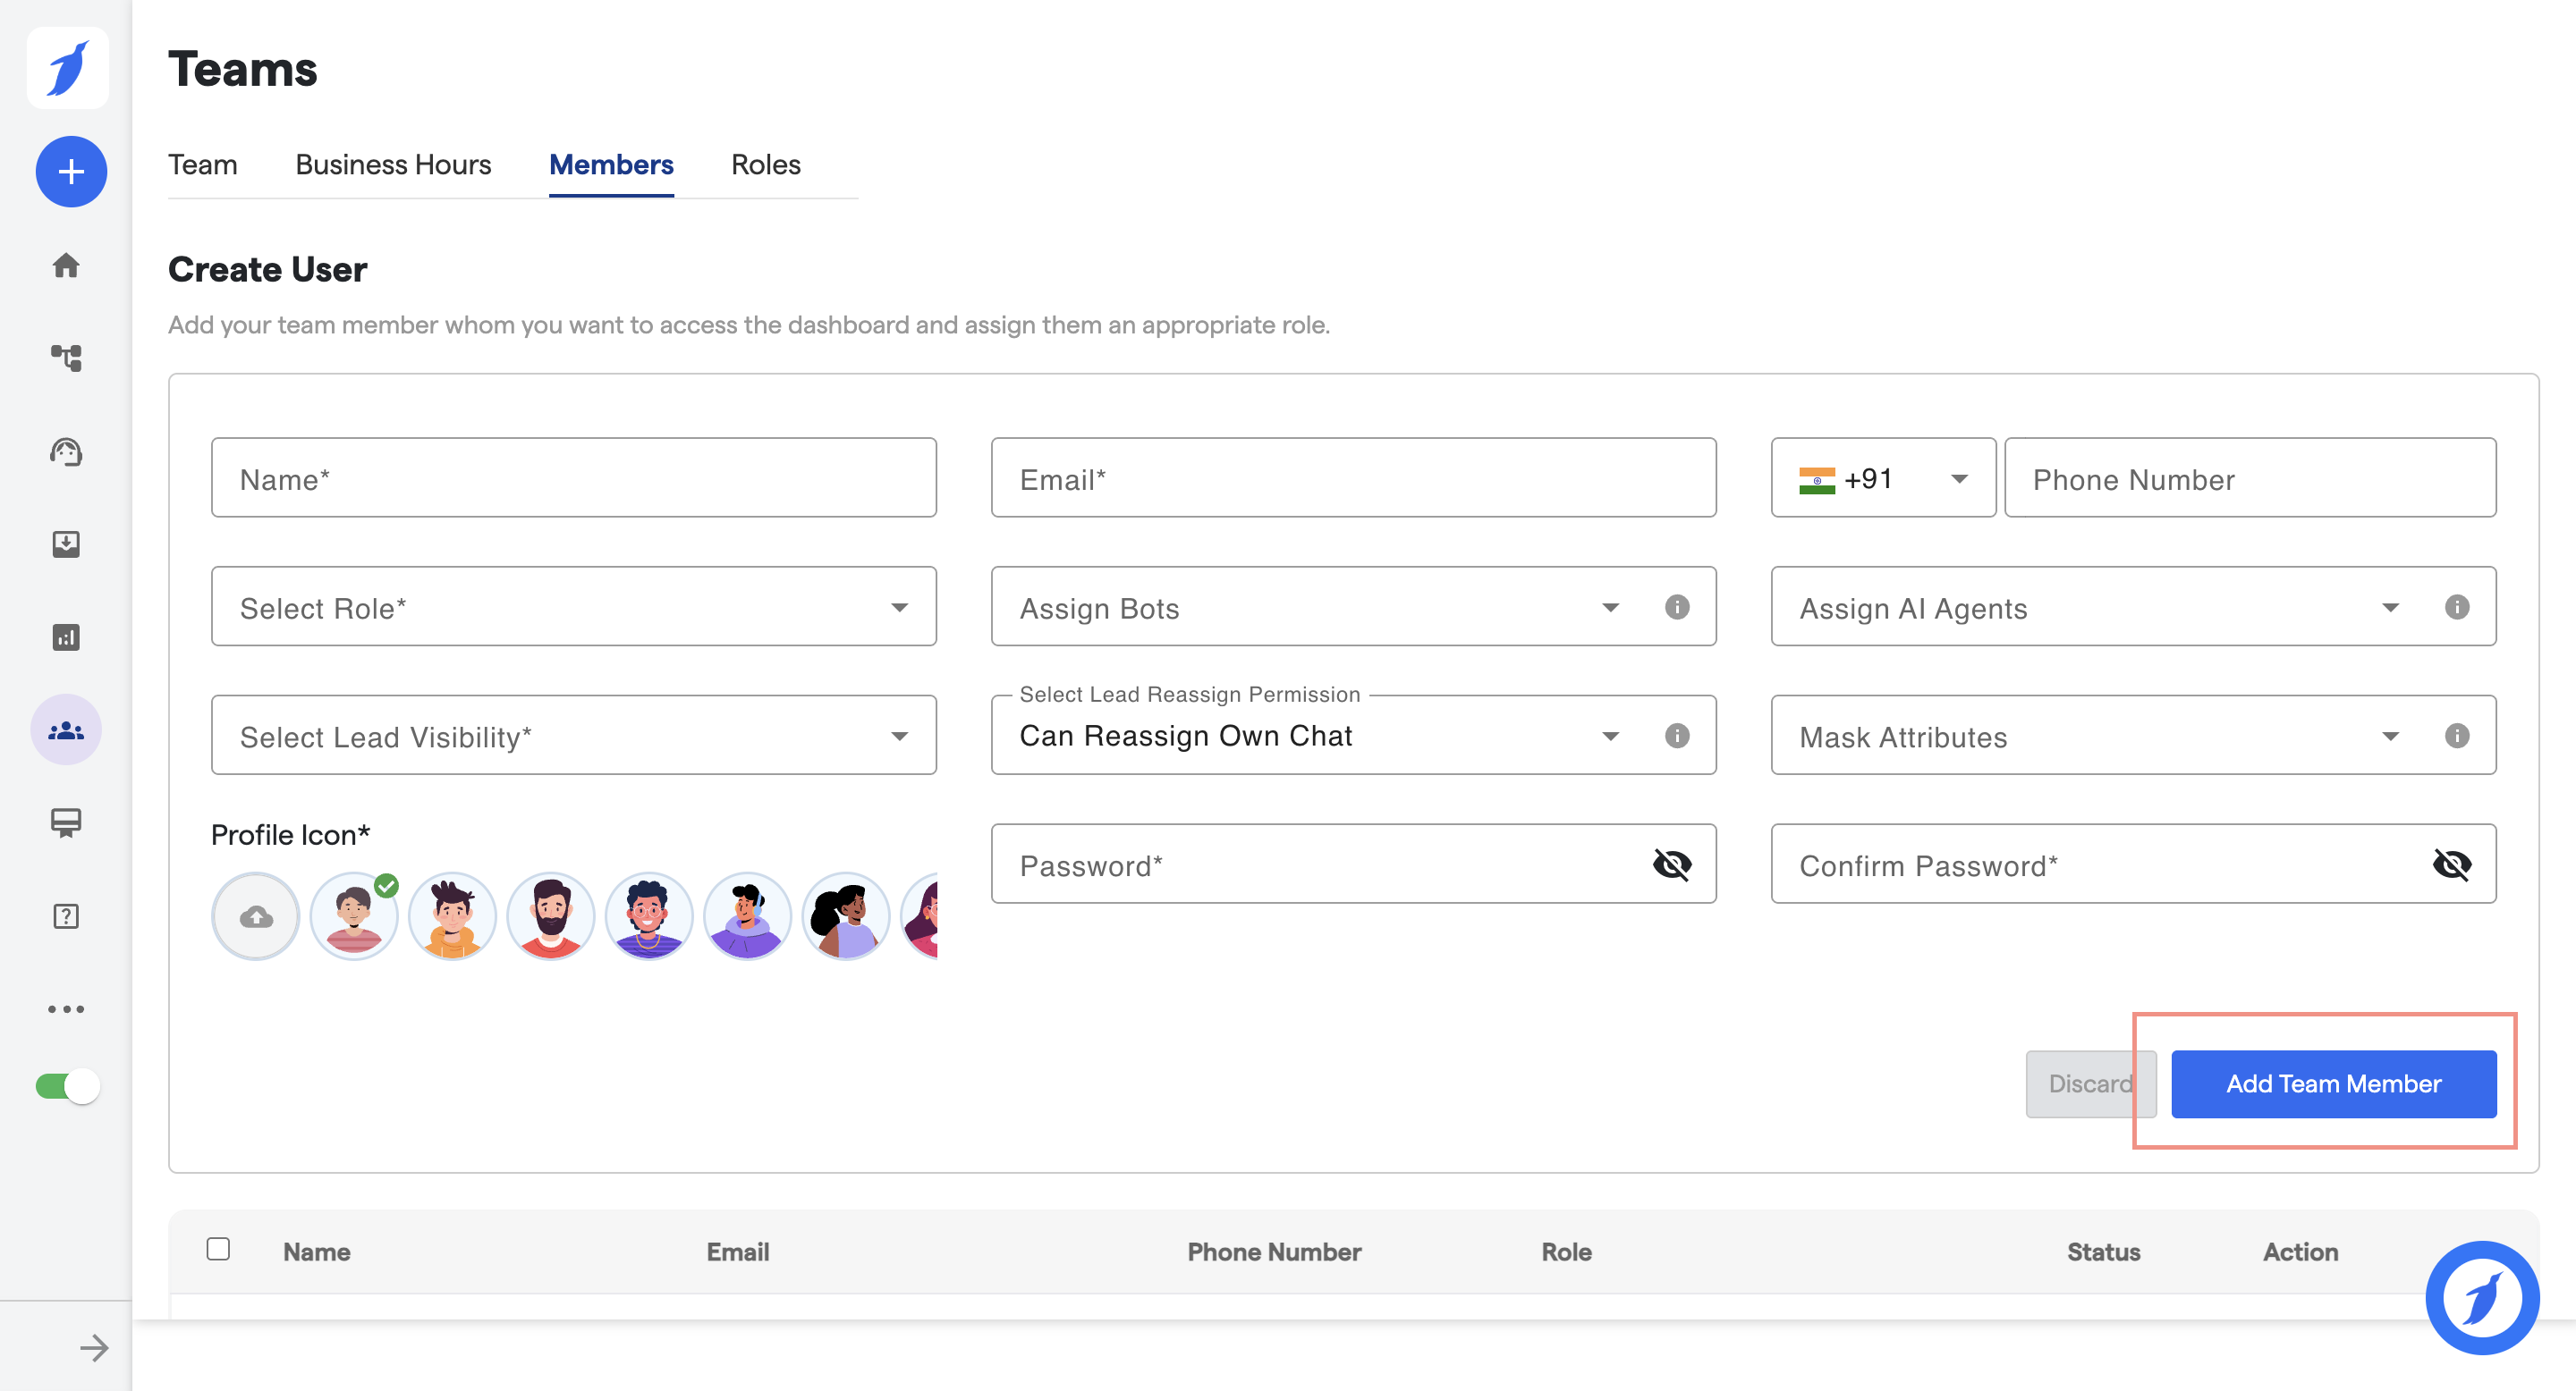Image resolution: width=2576 pixels, height=1391 pixels.
Task: Switch to the Business Hours tab
Action: click(393, 164)
